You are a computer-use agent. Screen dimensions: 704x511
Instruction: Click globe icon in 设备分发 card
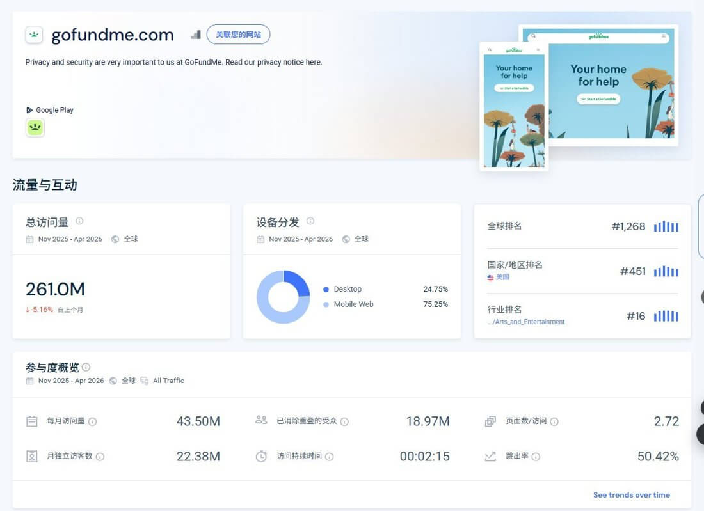pos(346,239)
